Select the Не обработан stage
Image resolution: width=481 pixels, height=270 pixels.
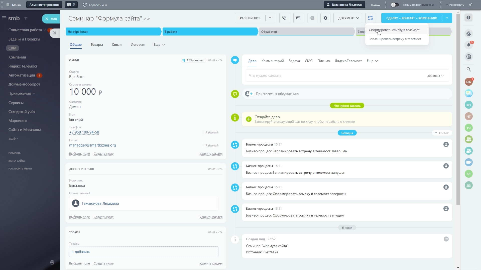(x=113, y=32)
